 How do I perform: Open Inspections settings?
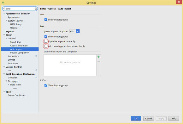(14, 56)
